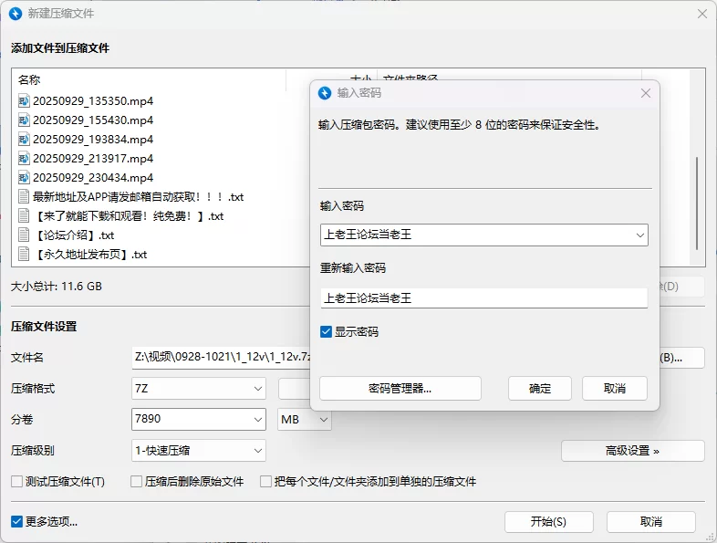Click the app icon in 新建压缩文件 title bar

[14, 14]
